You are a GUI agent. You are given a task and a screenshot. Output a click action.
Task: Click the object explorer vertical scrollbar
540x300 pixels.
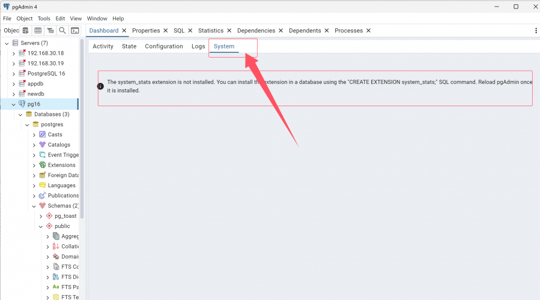coord(82,129)
